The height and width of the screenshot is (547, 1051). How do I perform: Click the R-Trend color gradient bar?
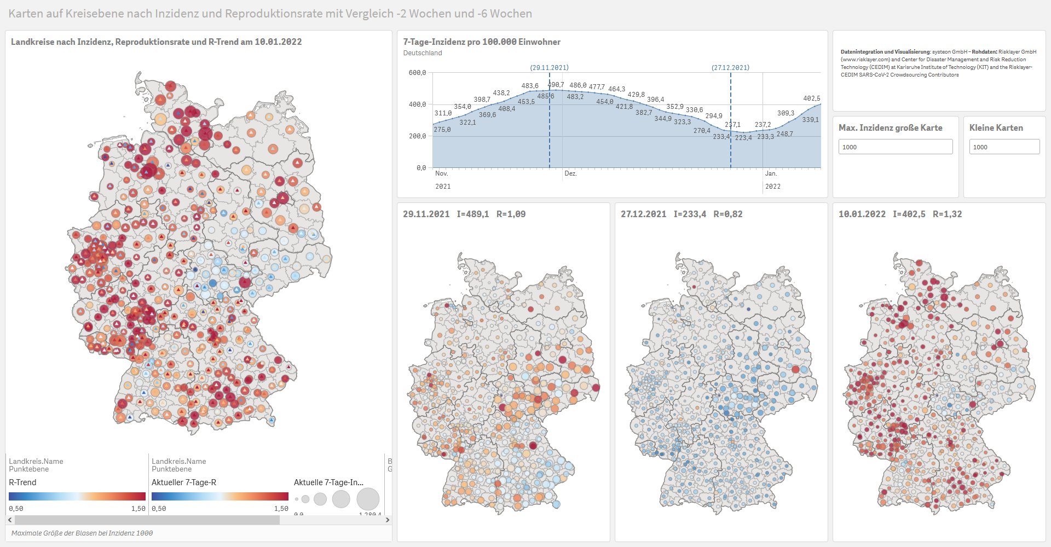click(77, 496)
